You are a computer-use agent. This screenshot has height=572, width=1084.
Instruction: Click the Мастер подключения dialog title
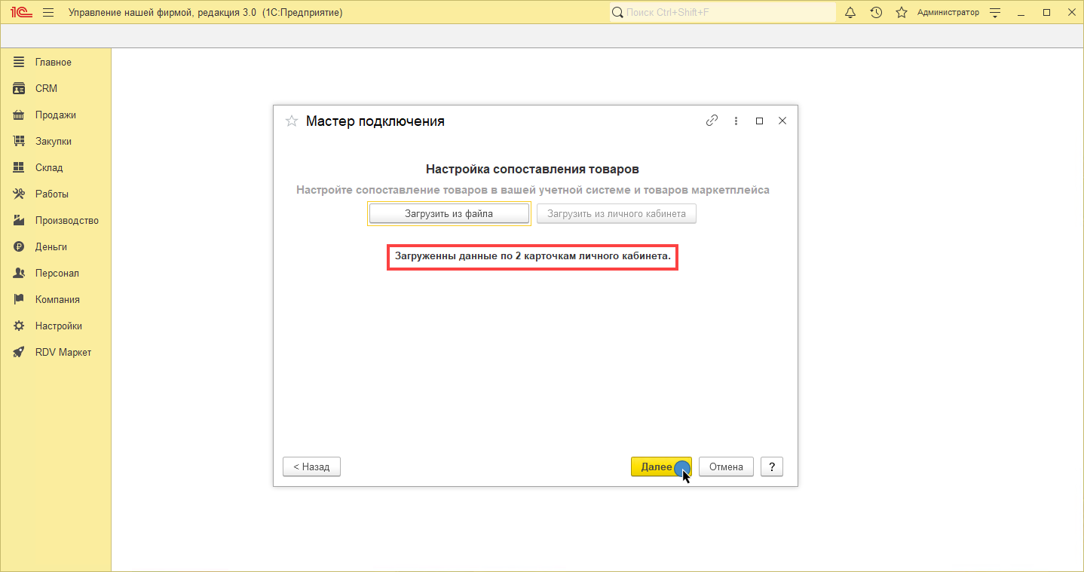[375, 121]
